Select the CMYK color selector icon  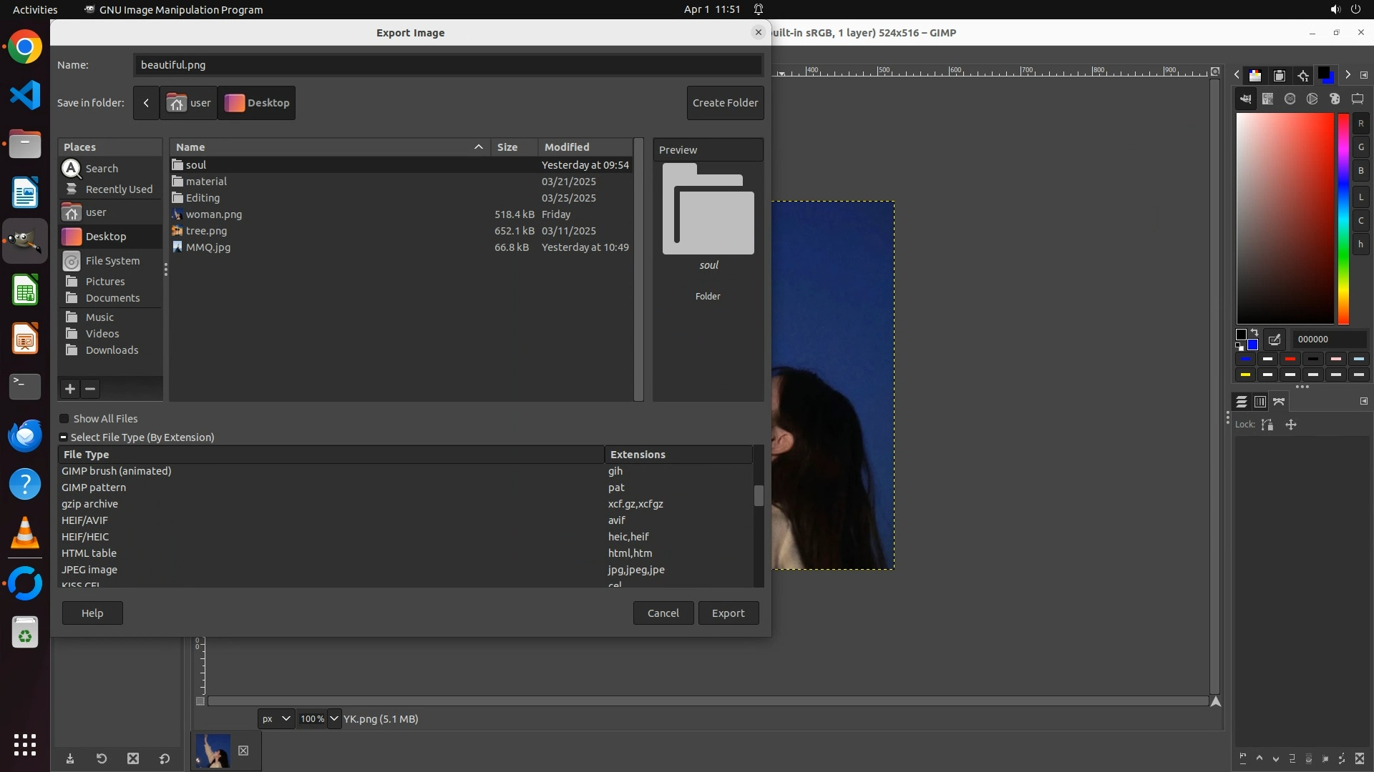click(x=1267, y=99)
